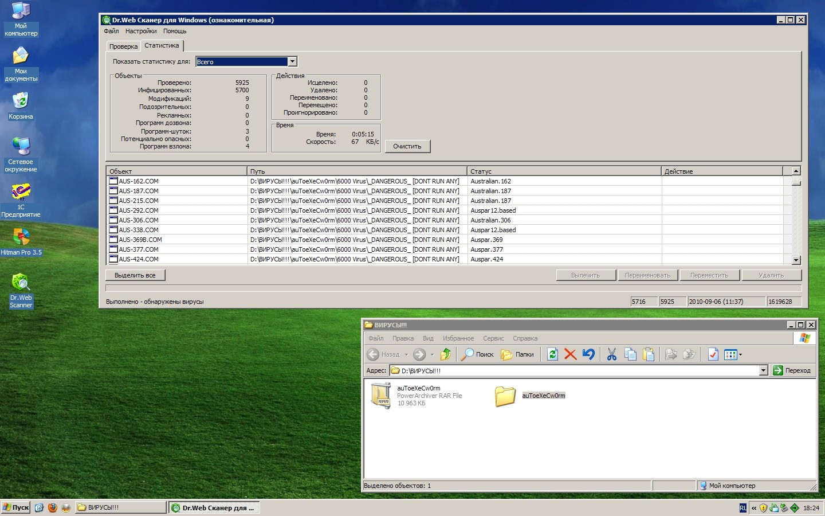Viewport: 825px width, 516px height.
Task: Open Dr.Web Scanner desktop icon
Action: coord(21,290)
